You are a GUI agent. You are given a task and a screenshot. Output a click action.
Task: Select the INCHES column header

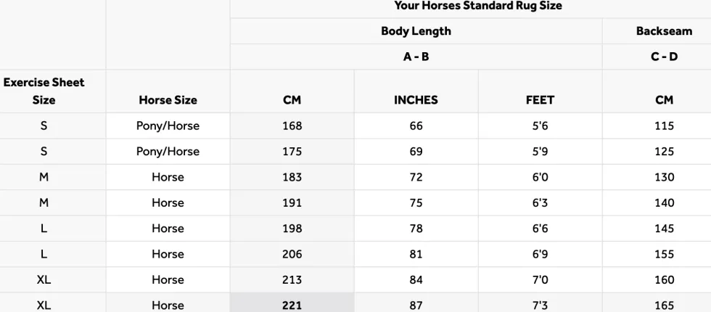tap(416, 100)
